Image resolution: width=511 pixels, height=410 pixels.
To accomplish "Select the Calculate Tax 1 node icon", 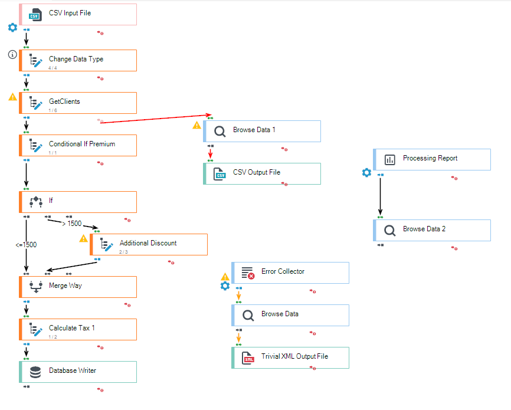I will (35, 330).
